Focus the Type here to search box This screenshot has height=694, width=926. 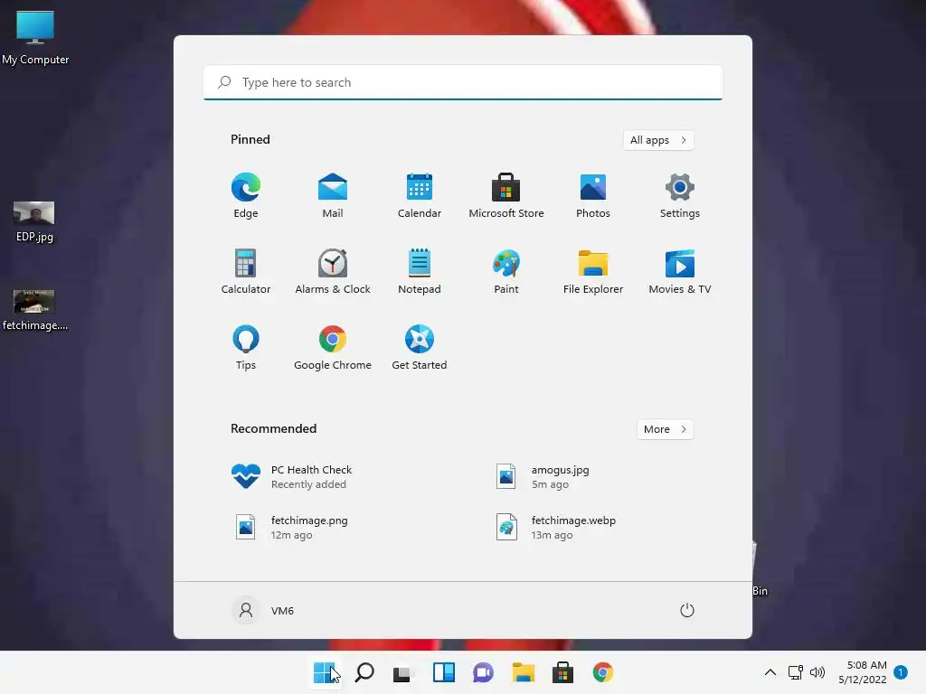[463, 82]
